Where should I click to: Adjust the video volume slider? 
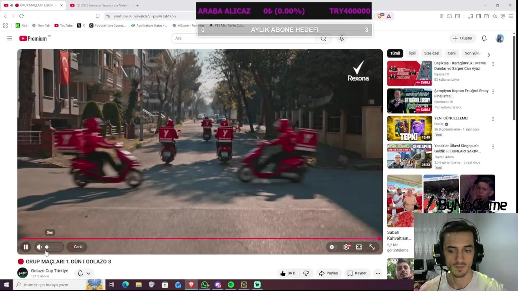pyautogui.click(x=53, y=247)
